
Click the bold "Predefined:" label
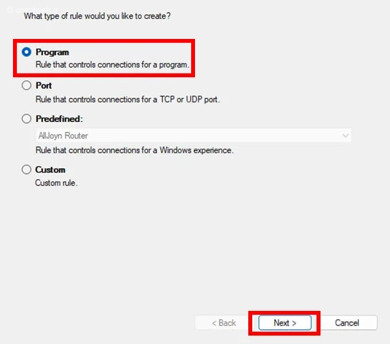coord(59,119)
